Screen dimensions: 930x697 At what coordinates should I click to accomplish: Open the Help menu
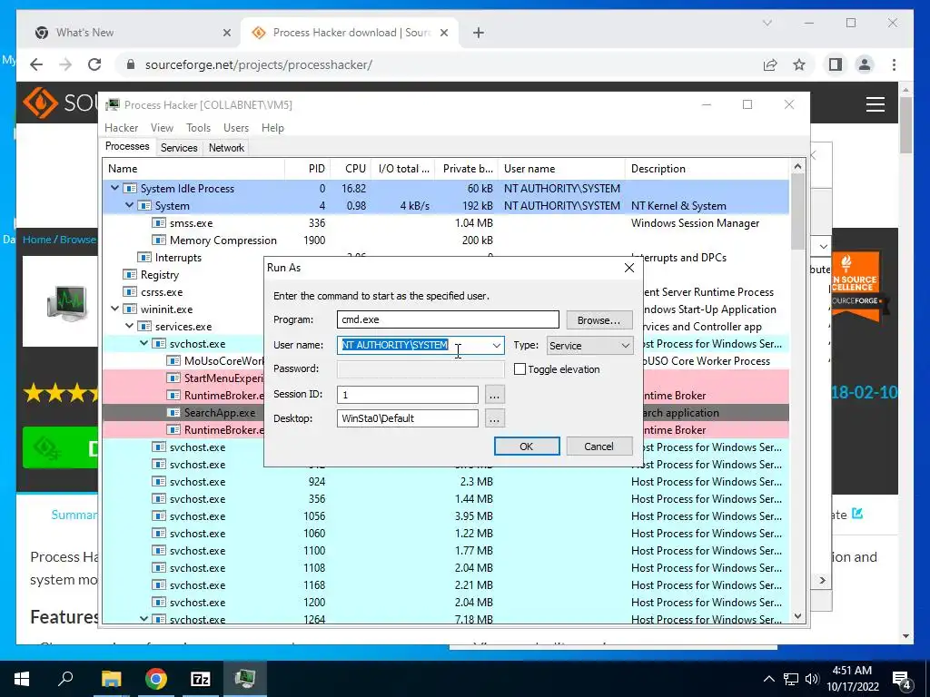coord(272,128)
